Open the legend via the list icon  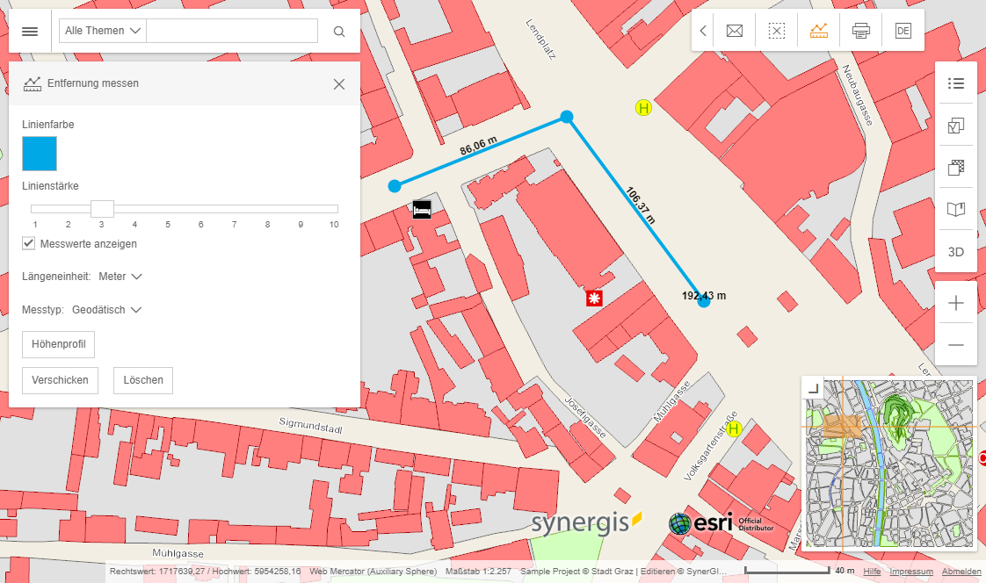[x=955, y=83]
